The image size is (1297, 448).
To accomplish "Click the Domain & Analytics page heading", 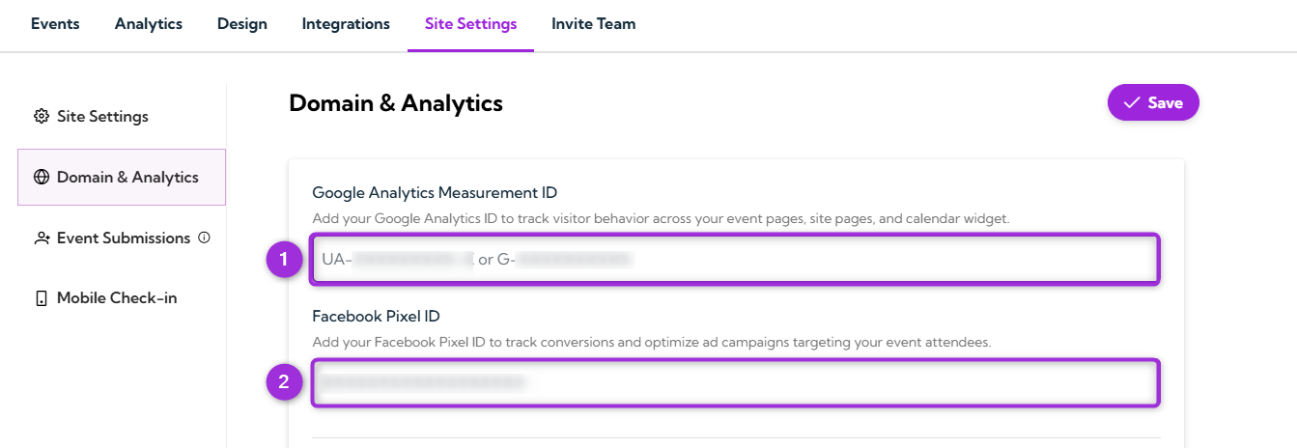I will (396, 103).
